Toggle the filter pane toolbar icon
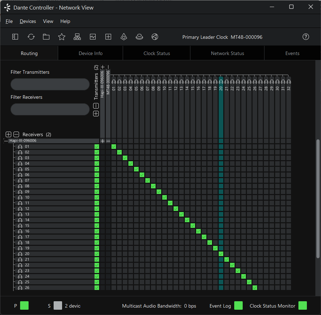The image size is (321, 315). click(15, 37)
